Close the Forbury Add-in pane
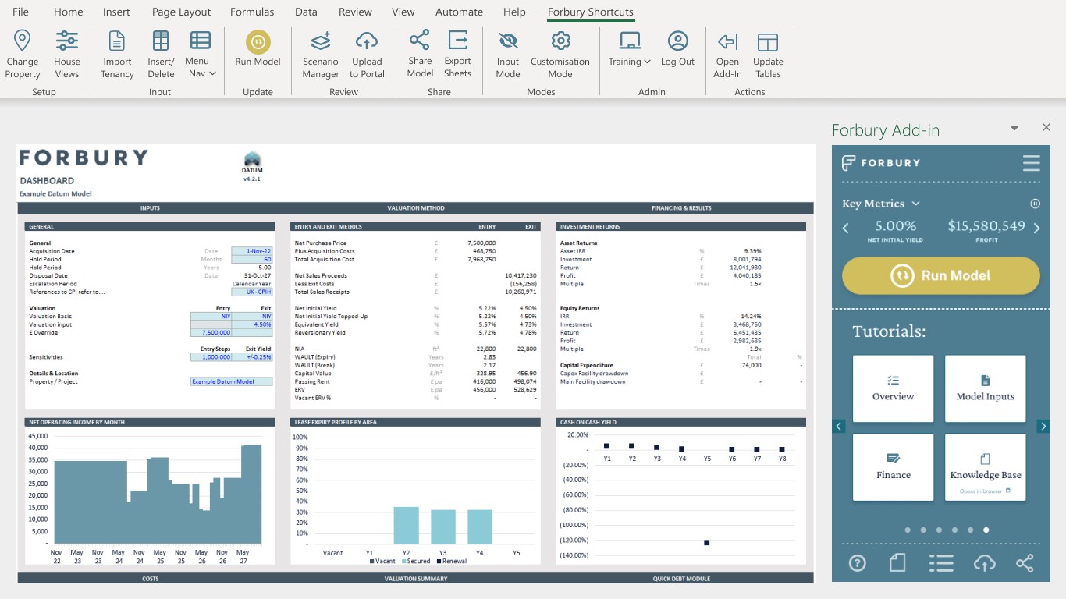Image resolution: width=1066 pixels, height=599 pixels. click(x=1046, y=127)
